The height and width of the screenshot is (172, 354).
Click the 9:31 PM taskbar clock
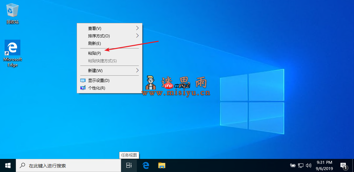coord(324,165)
